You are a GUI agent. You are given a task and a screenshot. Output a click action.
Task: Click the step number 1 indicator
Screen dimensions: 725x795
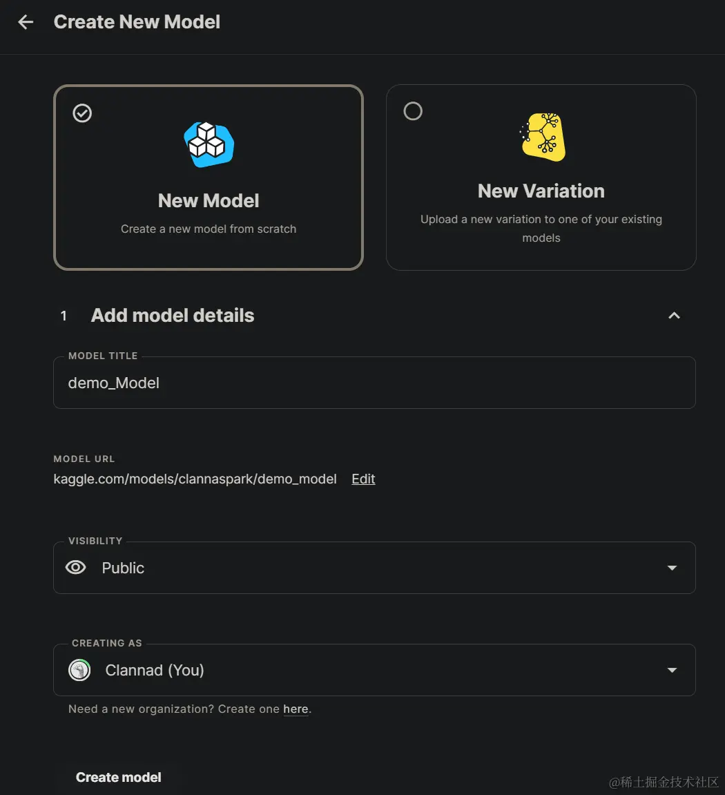pyautogui.click(x=64, y=316)
